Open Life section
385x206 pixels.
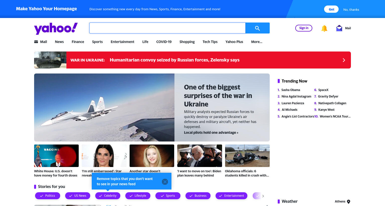click(145, 42)
